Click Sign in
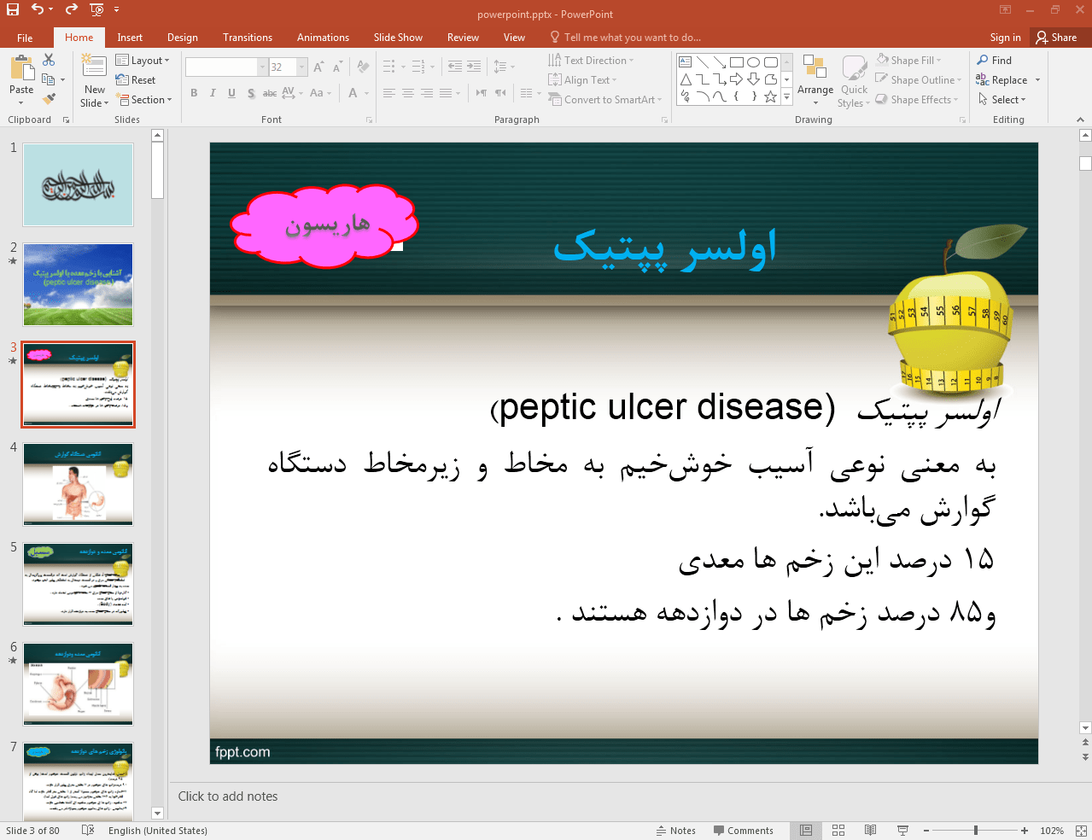This screenshot has height=840, width=1092. click(1005, 38)
